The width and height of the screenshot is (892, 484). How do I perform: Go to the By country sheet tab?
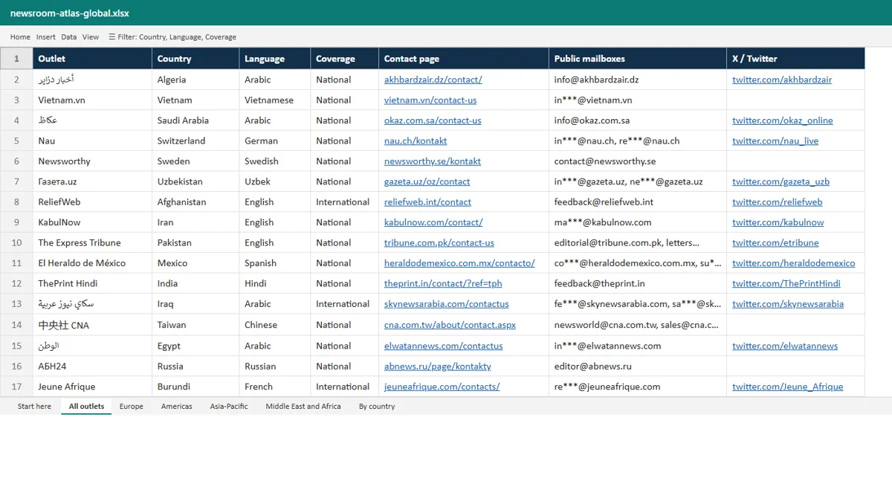[377, 407]
